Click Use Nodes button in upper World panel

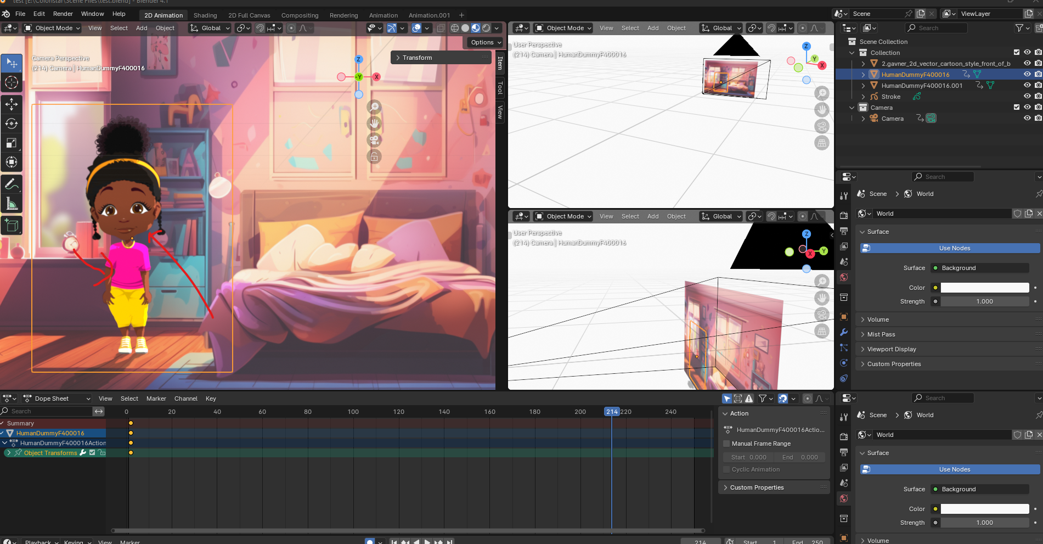pyautogui.click(x=950, y=248)
